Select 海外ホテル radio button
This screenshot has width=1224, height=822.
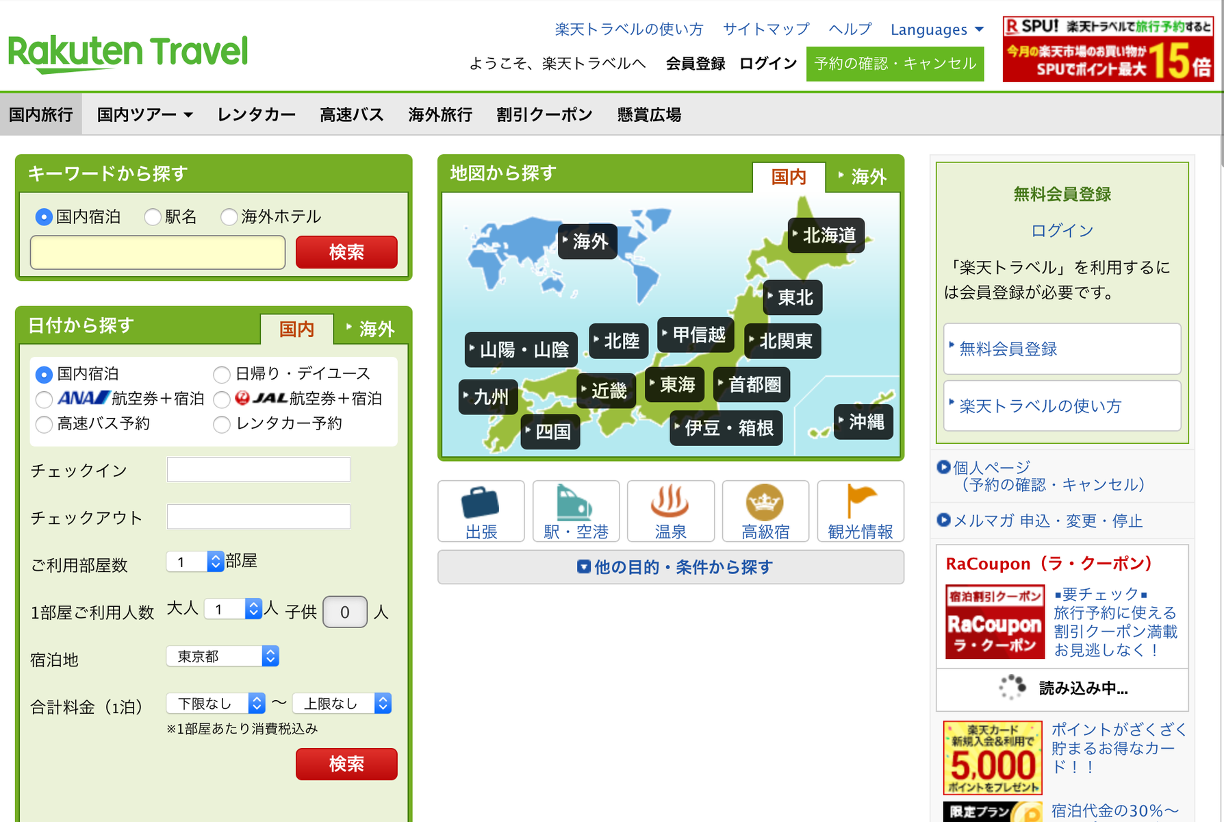[x=229, y=217]
